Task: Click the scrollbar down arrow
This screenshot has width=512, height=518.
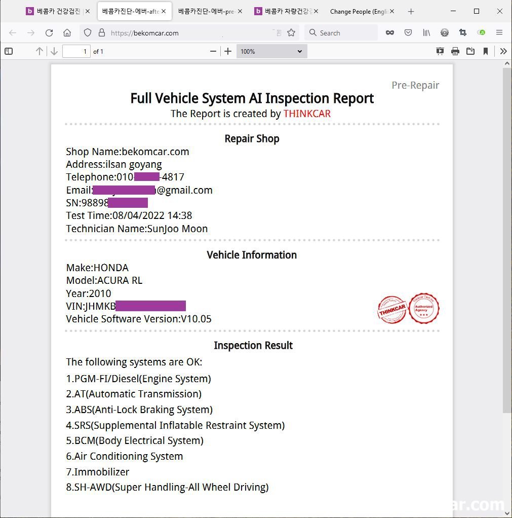Action: click(x=507, y=513)
